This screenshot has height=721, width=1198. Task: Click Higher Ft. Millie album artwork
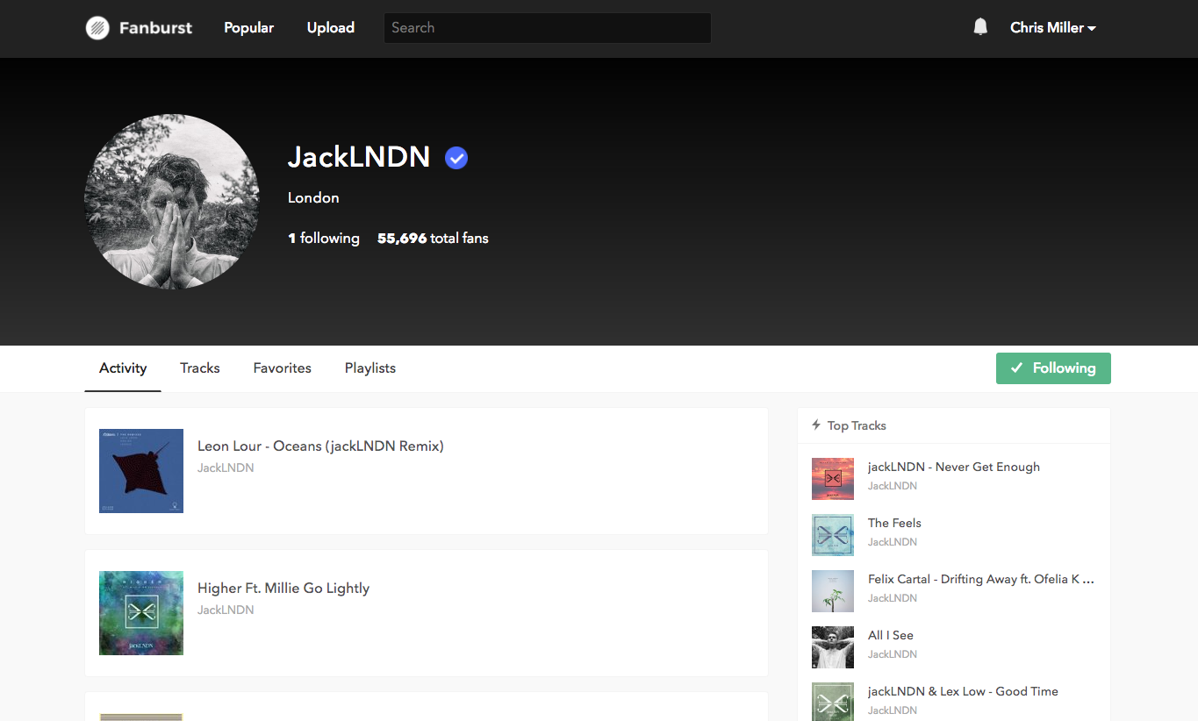click(x=141, y=613)
